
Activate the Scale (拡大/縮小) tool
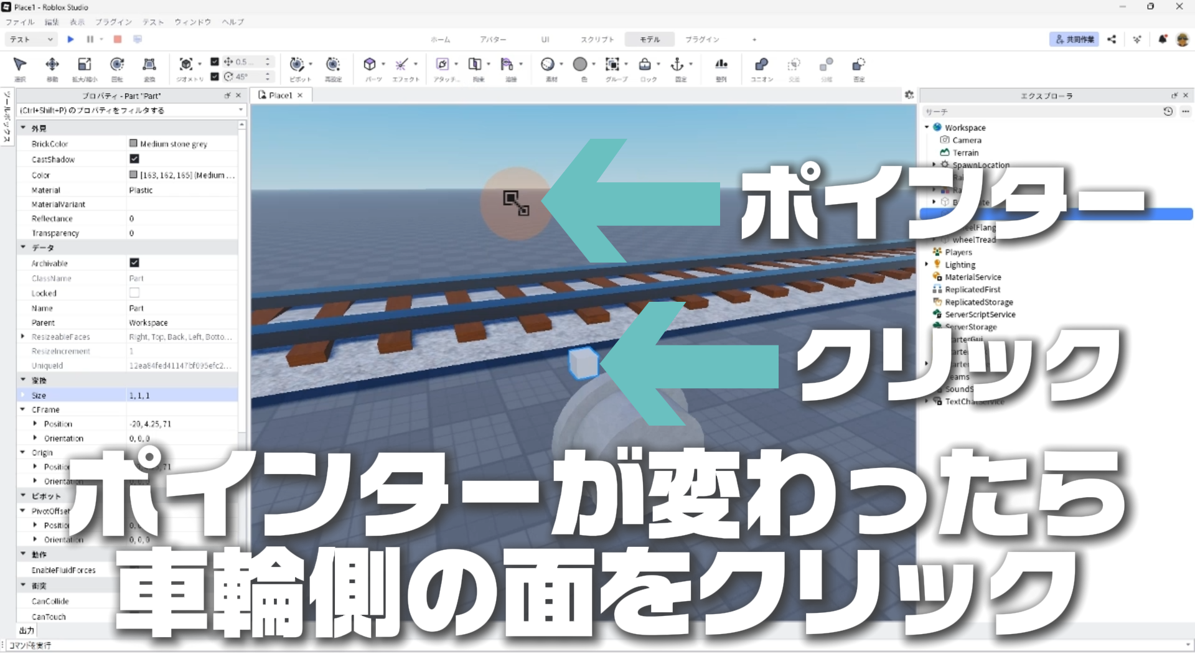tap(84, 65)
